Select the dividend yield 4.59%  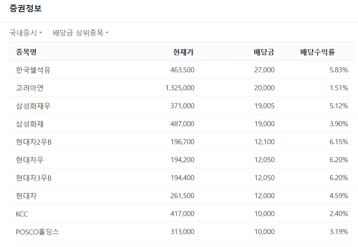click(x=339, y=196)
